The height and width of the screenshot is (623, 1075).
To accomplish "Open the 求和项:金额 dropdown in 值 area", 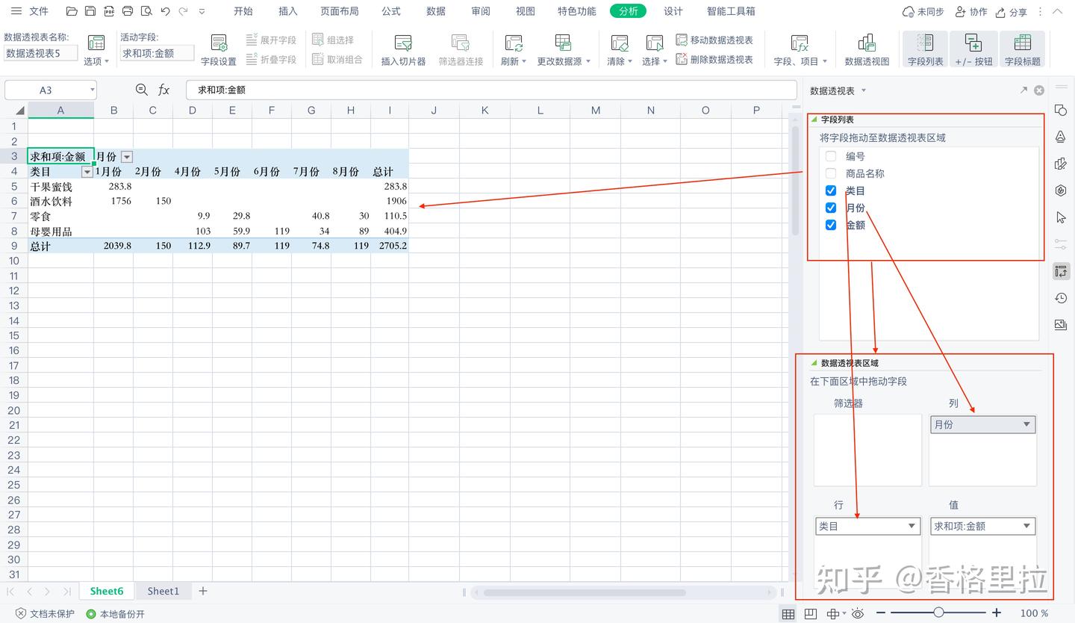I will 1027,526.
